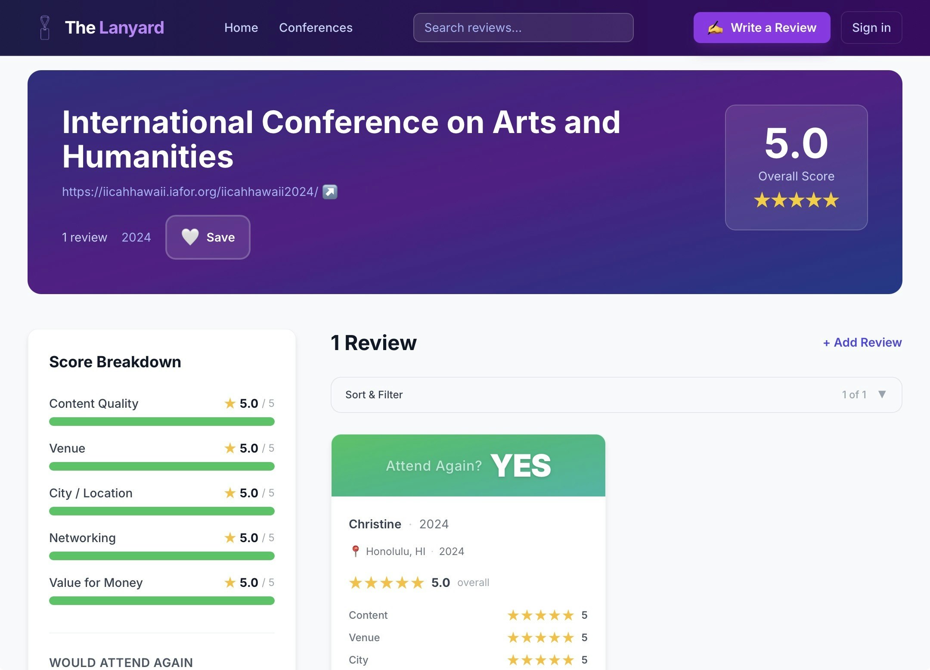Click the lanyard logo icon

[45, 28]
